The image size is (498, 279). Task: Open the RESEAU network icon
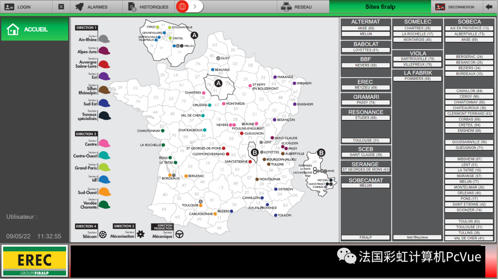point(286,6)
